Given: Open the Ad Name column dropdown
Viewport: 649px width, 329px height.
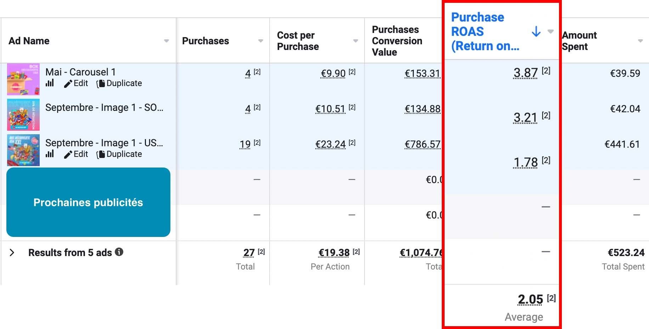Looking at the screenshot, I should click(166, 41).
